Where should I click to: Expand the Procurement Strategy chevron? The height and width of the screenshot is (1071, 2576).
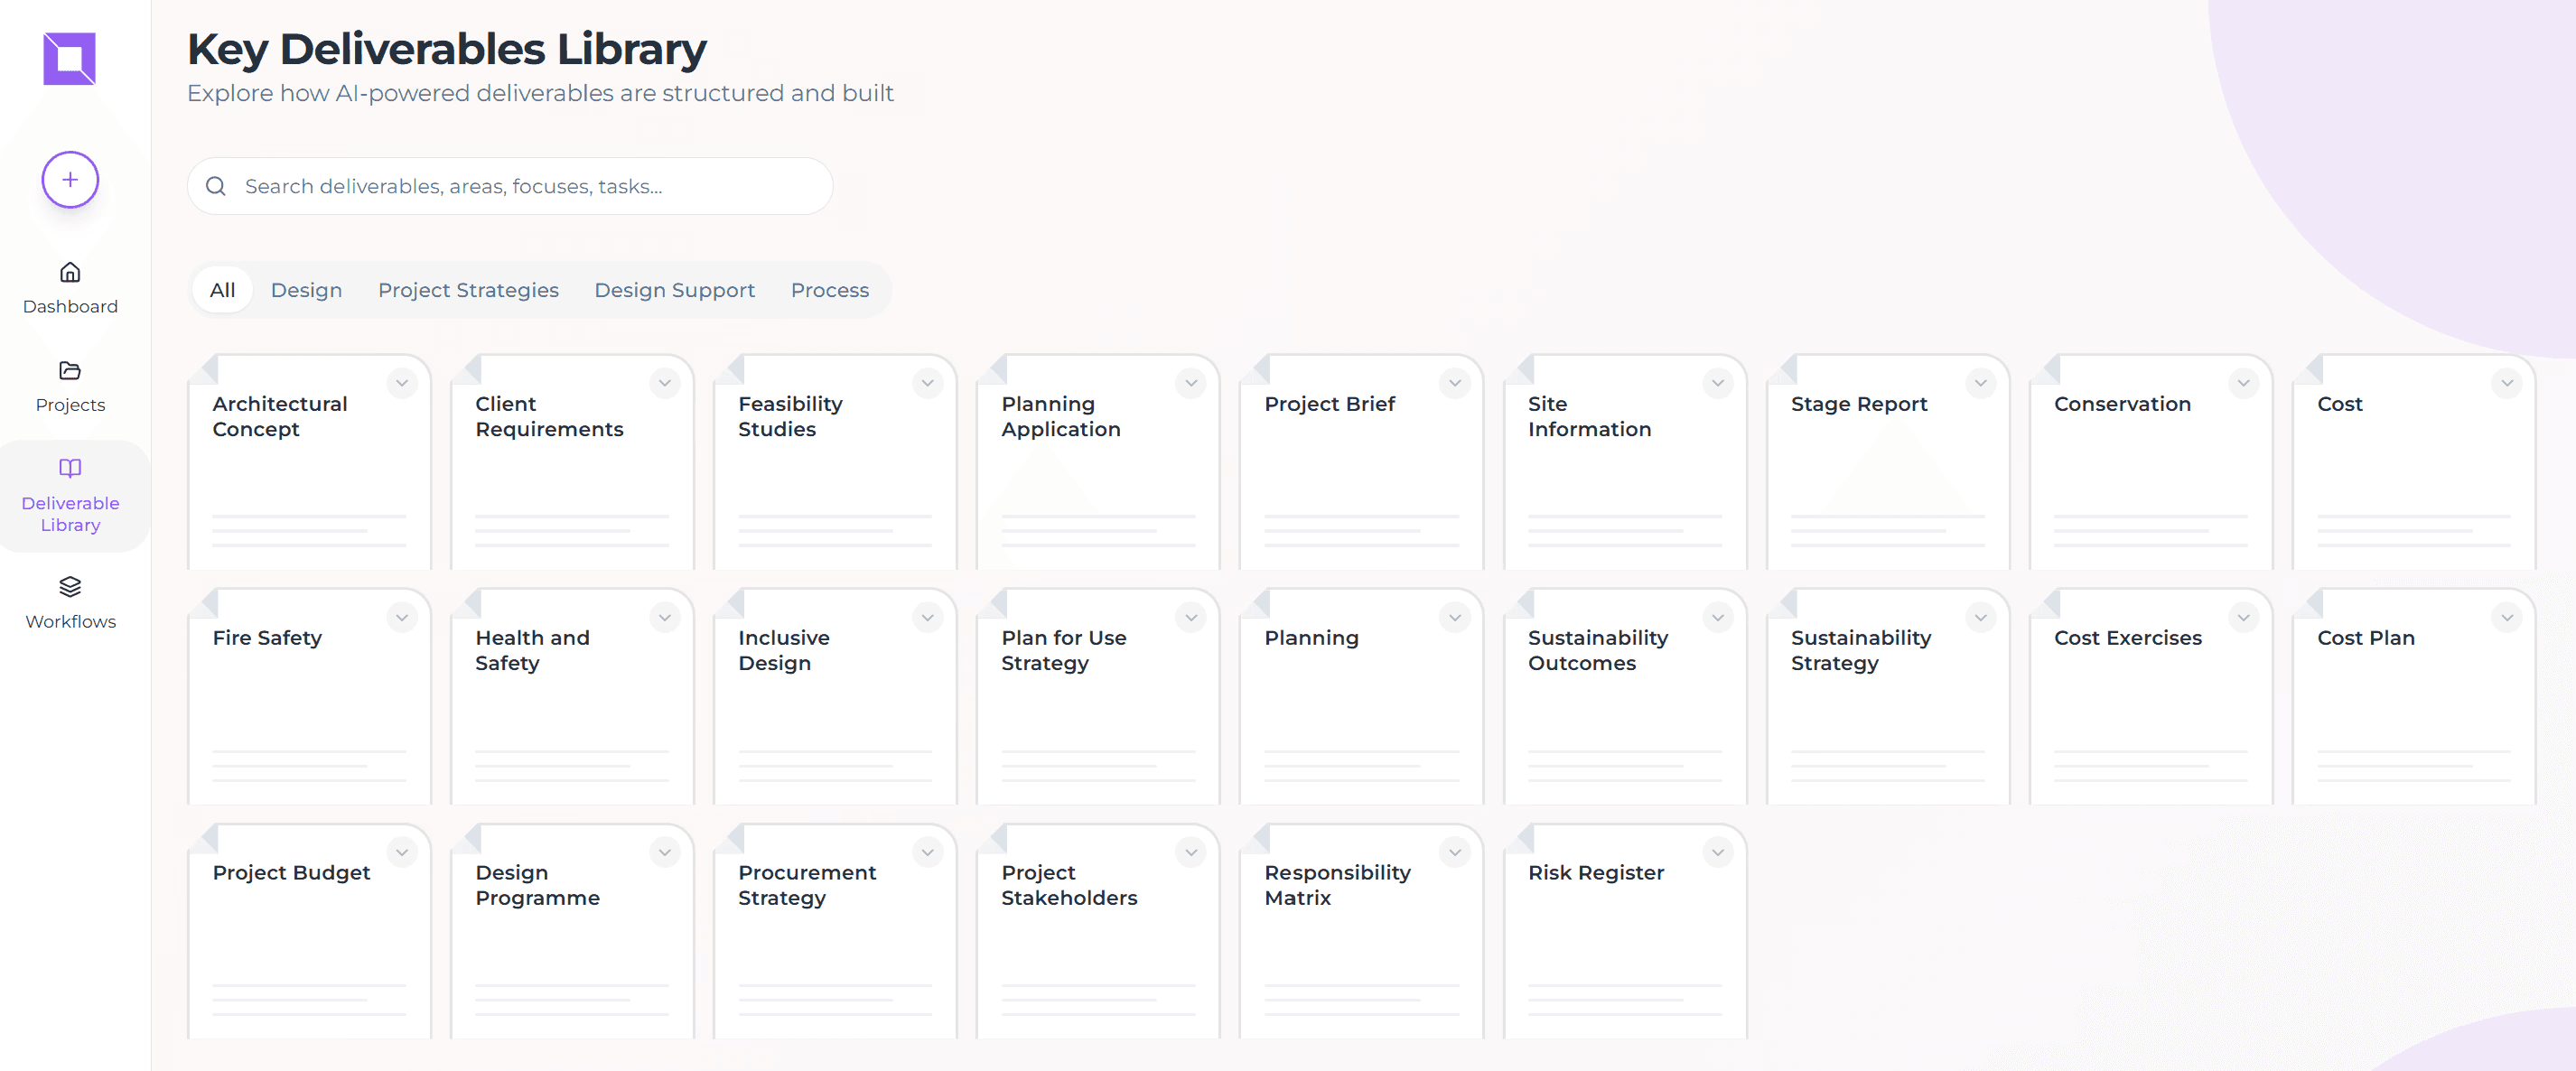[928, 852]
